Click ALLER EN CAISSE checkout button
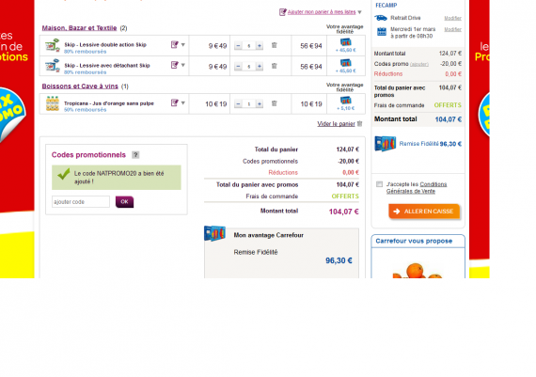Image resolution: width=536 pixels, height=377 pixels. (424, 212)
